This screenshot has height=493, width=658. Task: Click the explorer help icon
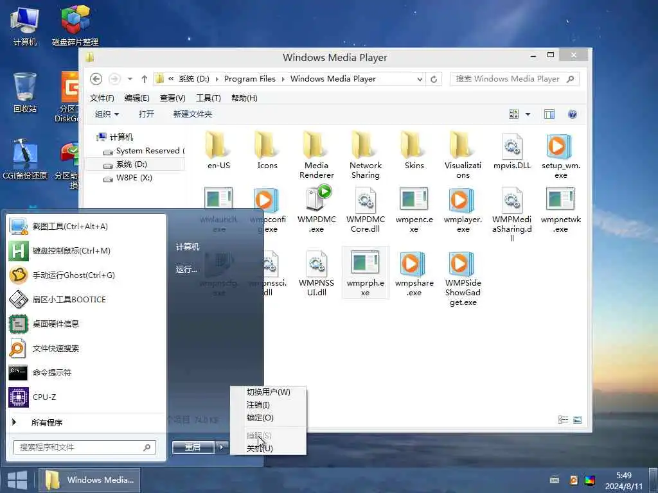[x=572, y=114]
